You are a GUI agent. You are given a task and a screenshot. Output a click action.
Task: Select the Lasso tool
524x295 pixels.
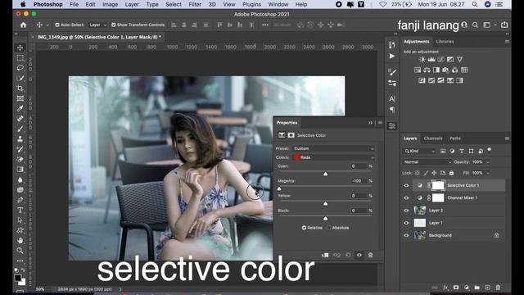20,68
